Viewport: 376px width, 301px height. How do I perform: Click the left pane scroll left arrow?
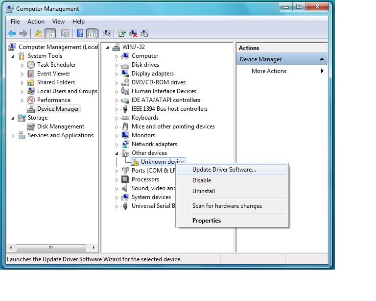point(11,248)
